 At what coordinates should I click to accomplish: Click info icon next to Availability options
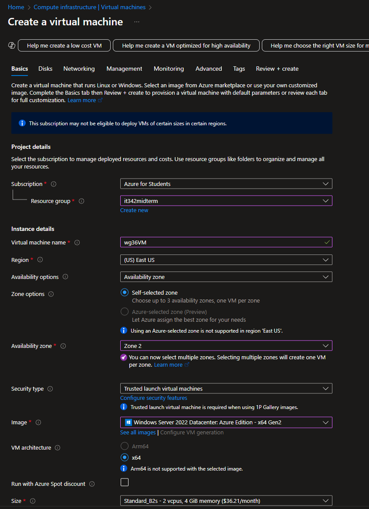(65, 277)
